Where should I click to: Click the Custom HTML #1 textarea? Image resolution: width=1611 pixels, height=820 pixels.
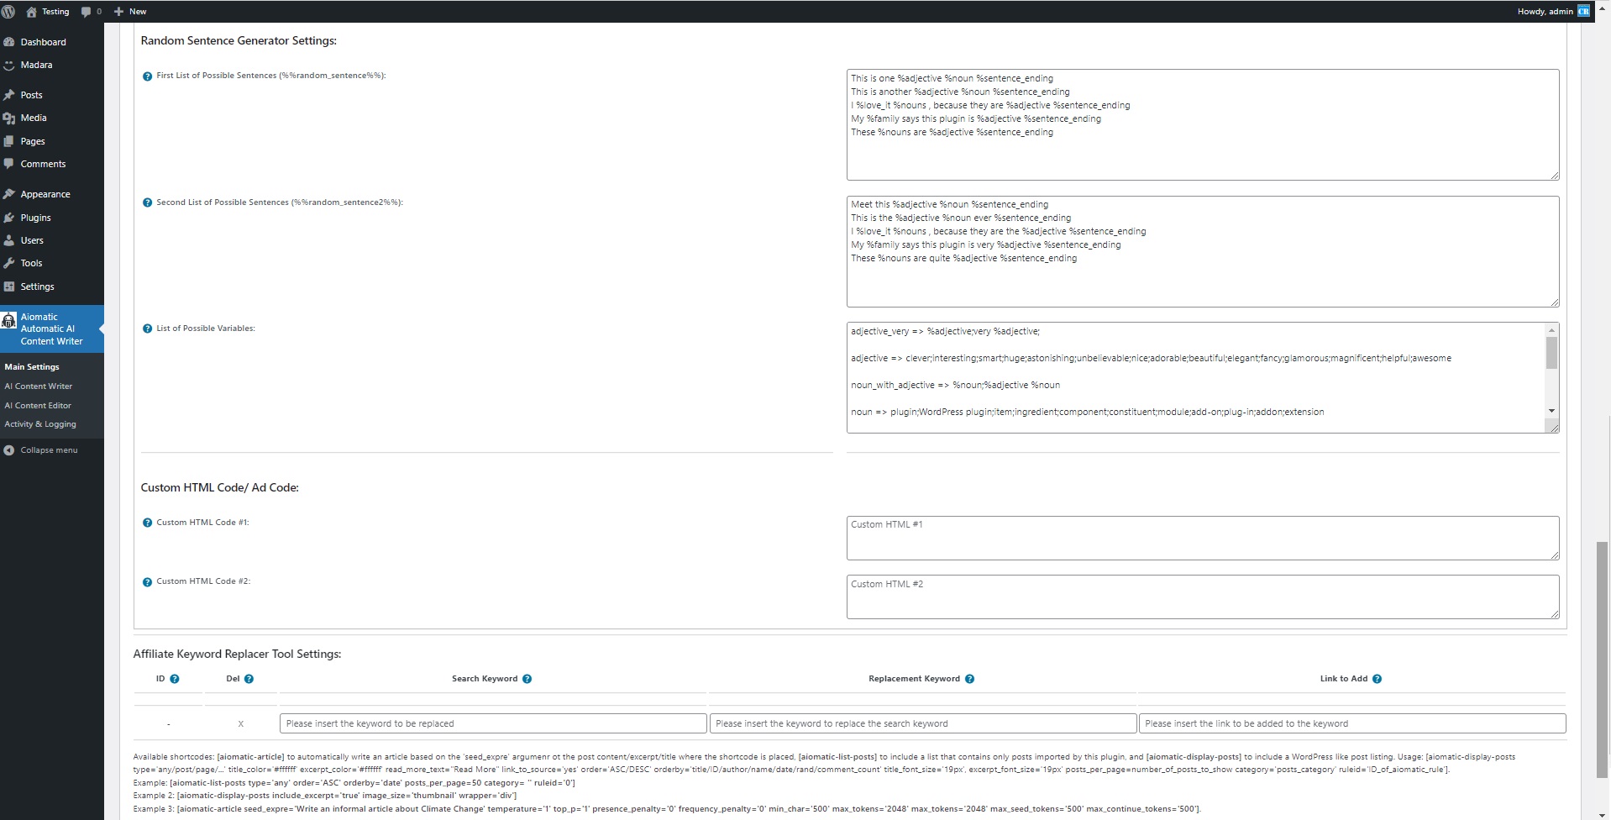click(x=1203, y=538)
